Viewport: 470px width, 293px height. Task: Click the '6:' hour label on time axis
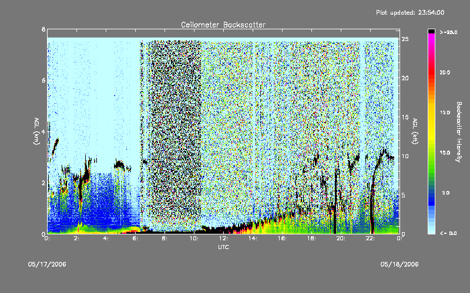(x=136, y=239)
